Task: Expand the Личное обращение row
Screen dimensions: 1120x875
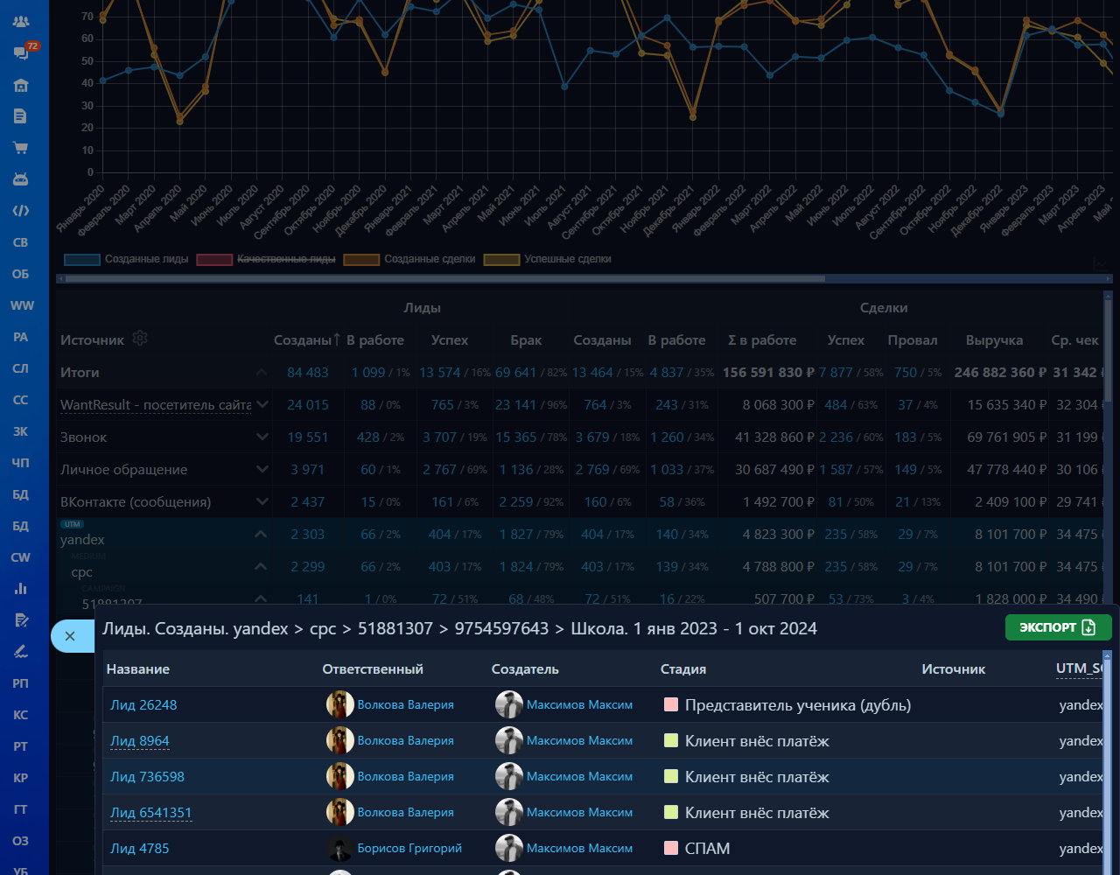Action: (x=262, y=469)
